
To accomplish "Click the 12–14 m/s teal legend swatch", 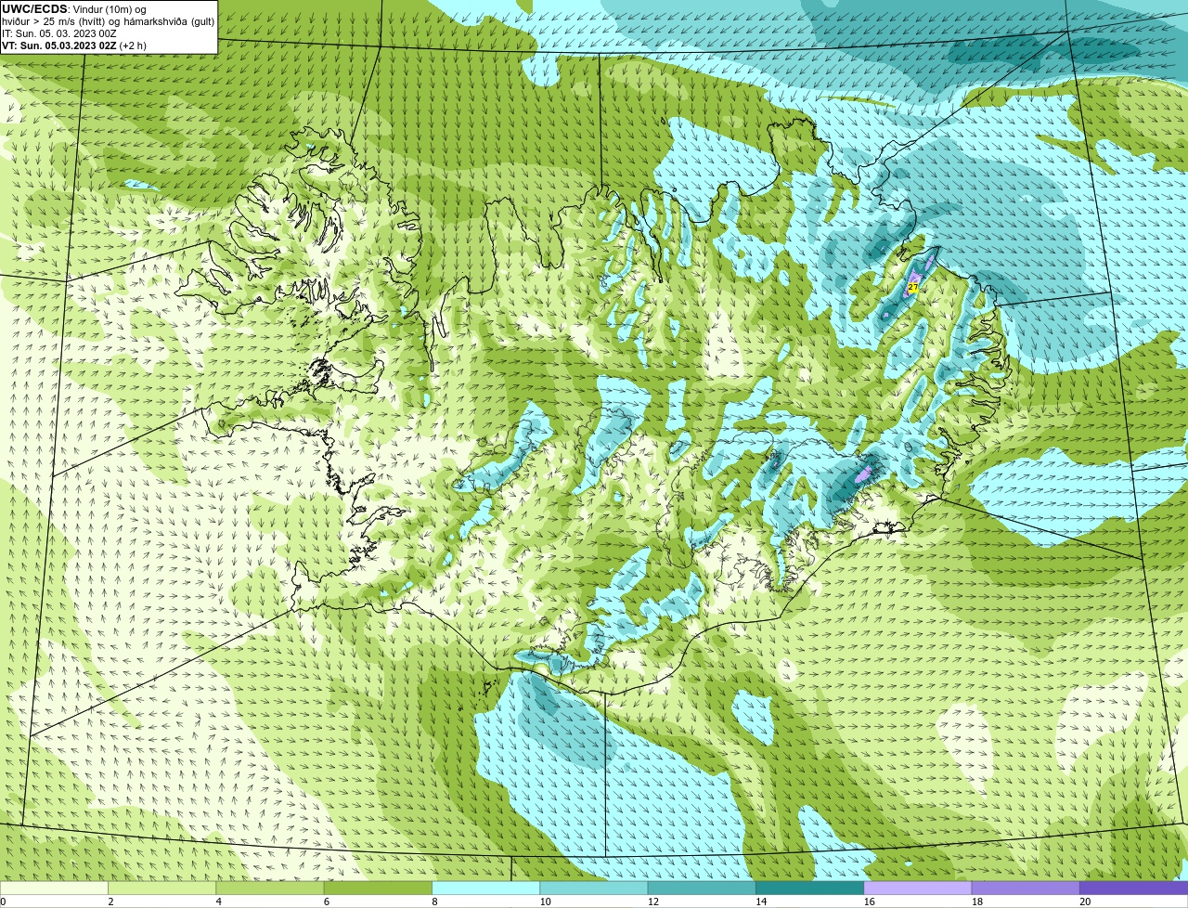I will tap(702, 888).
